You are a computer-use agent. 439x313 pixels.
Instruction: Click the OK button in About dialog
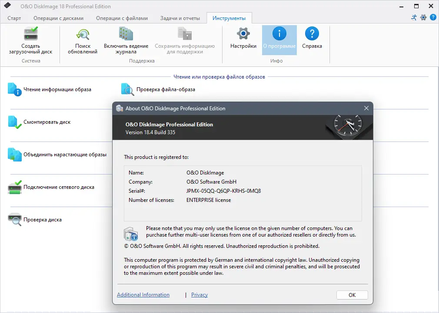coord(352,295)
